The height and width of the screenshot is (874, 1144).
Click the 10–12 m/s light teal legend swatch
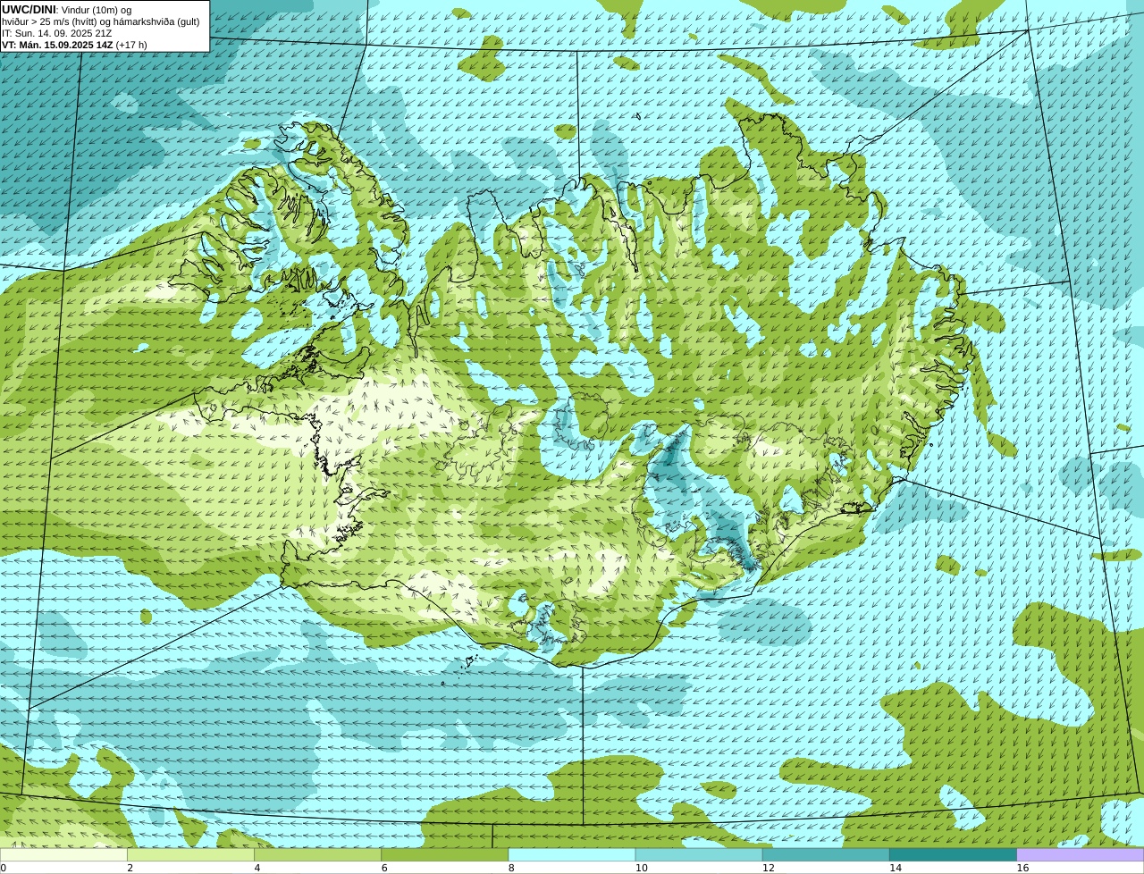click(x=699, y=854)
